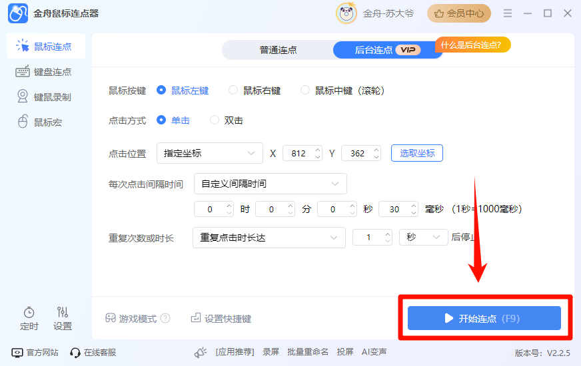Open the 批量重命名 app recommendation
Image resolution: width=581 pixels, height=366 pixels.
pyautogui.click(x=308, y=352)
